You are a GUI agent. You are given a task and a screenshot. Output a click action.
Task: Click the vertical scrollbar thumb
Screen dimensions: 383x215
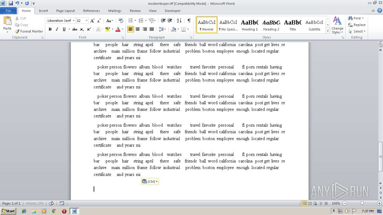(381, 157)
